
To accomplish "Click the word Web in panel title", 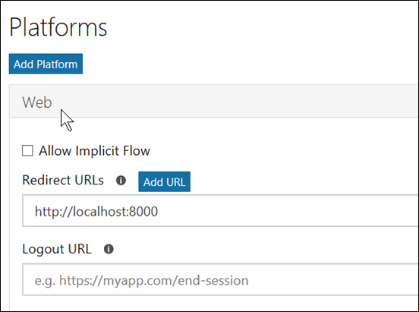I will click(37, 102).
